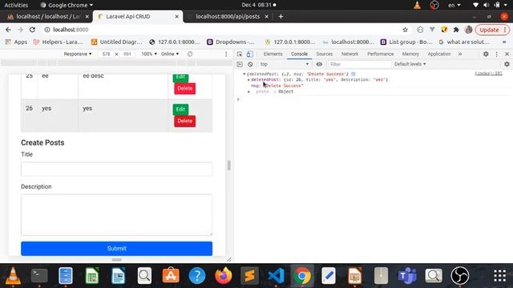This screenshot has width=513, height=288.
Task: Switch to the Performance tab
Action: click(380, 54)
